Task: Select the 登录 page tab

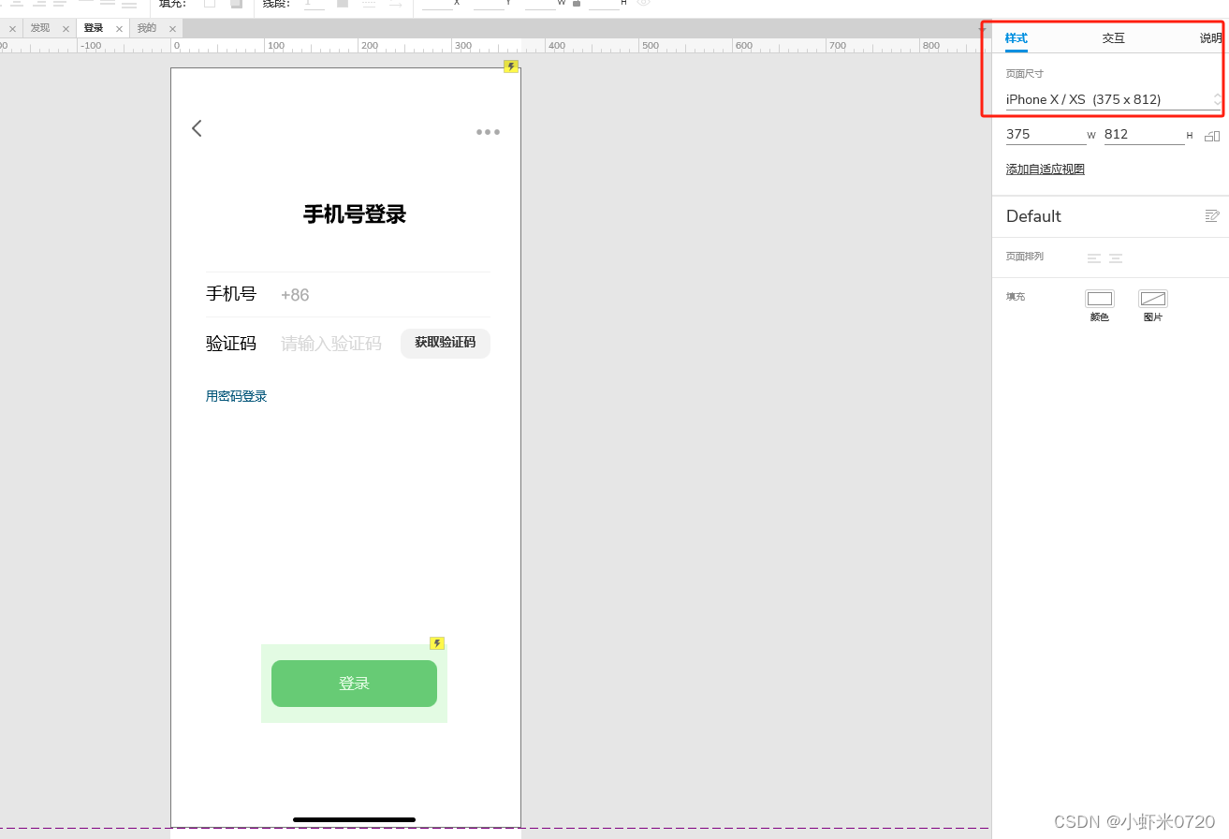Action: click(94, 28)
